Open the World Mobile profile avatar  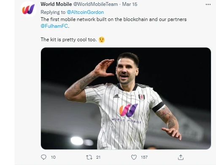(29, 9)
